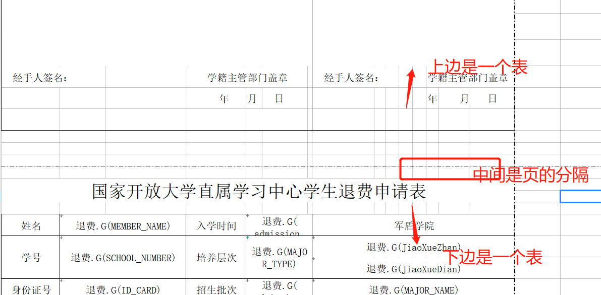Click the 培养层次 label cell

[x=216, y=258]
